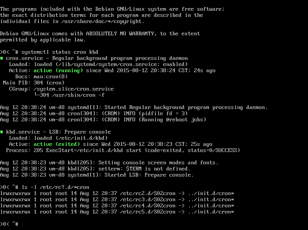Click the 'Main PID: 304 (cron)' line

point(33,83)
